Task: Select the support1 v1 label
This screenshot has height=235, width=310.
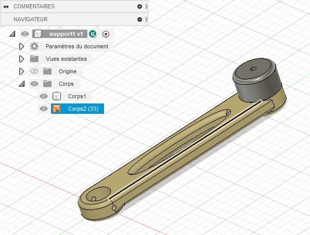Action: (x=66, y=34)
